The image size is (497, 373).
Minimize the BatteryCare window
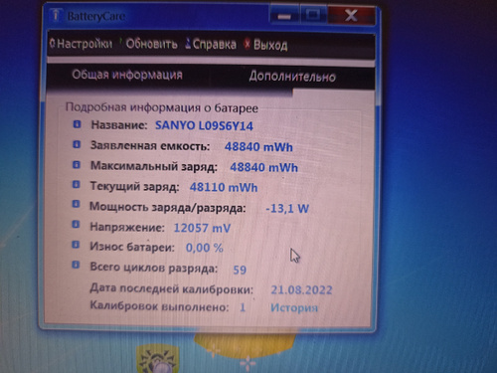click(x=284, y=15)
